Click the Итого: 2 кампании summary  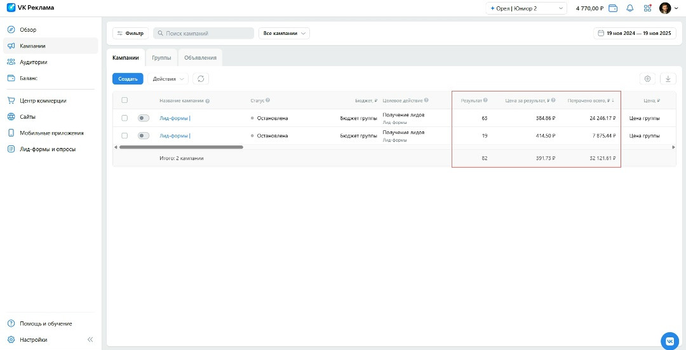[x=182, y=158]
